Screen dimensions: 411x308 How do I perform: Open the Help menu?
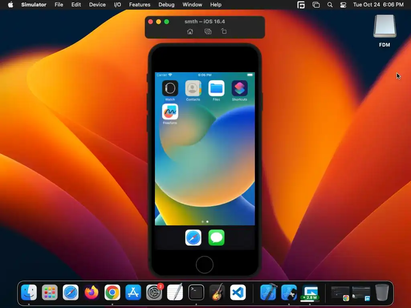216,5
